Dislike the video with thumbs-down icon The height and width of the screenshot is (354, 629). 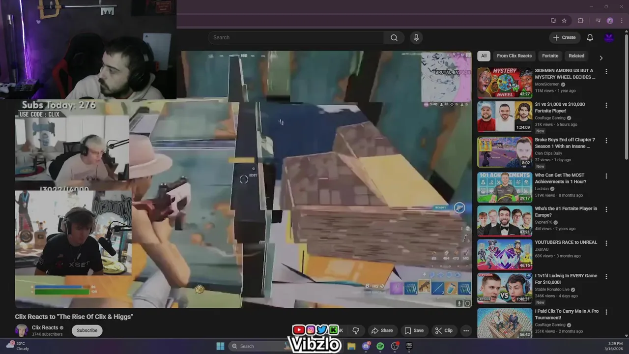[x=356, y=330]
